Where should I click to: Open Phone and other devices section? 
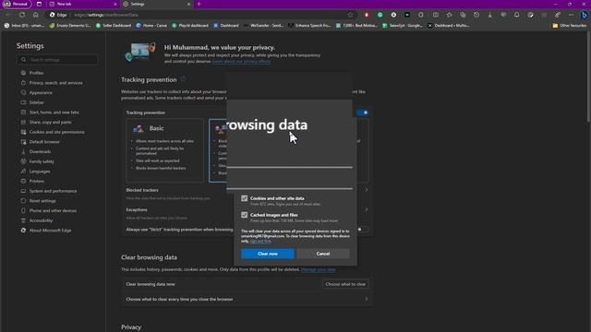[x=53, y=211]
